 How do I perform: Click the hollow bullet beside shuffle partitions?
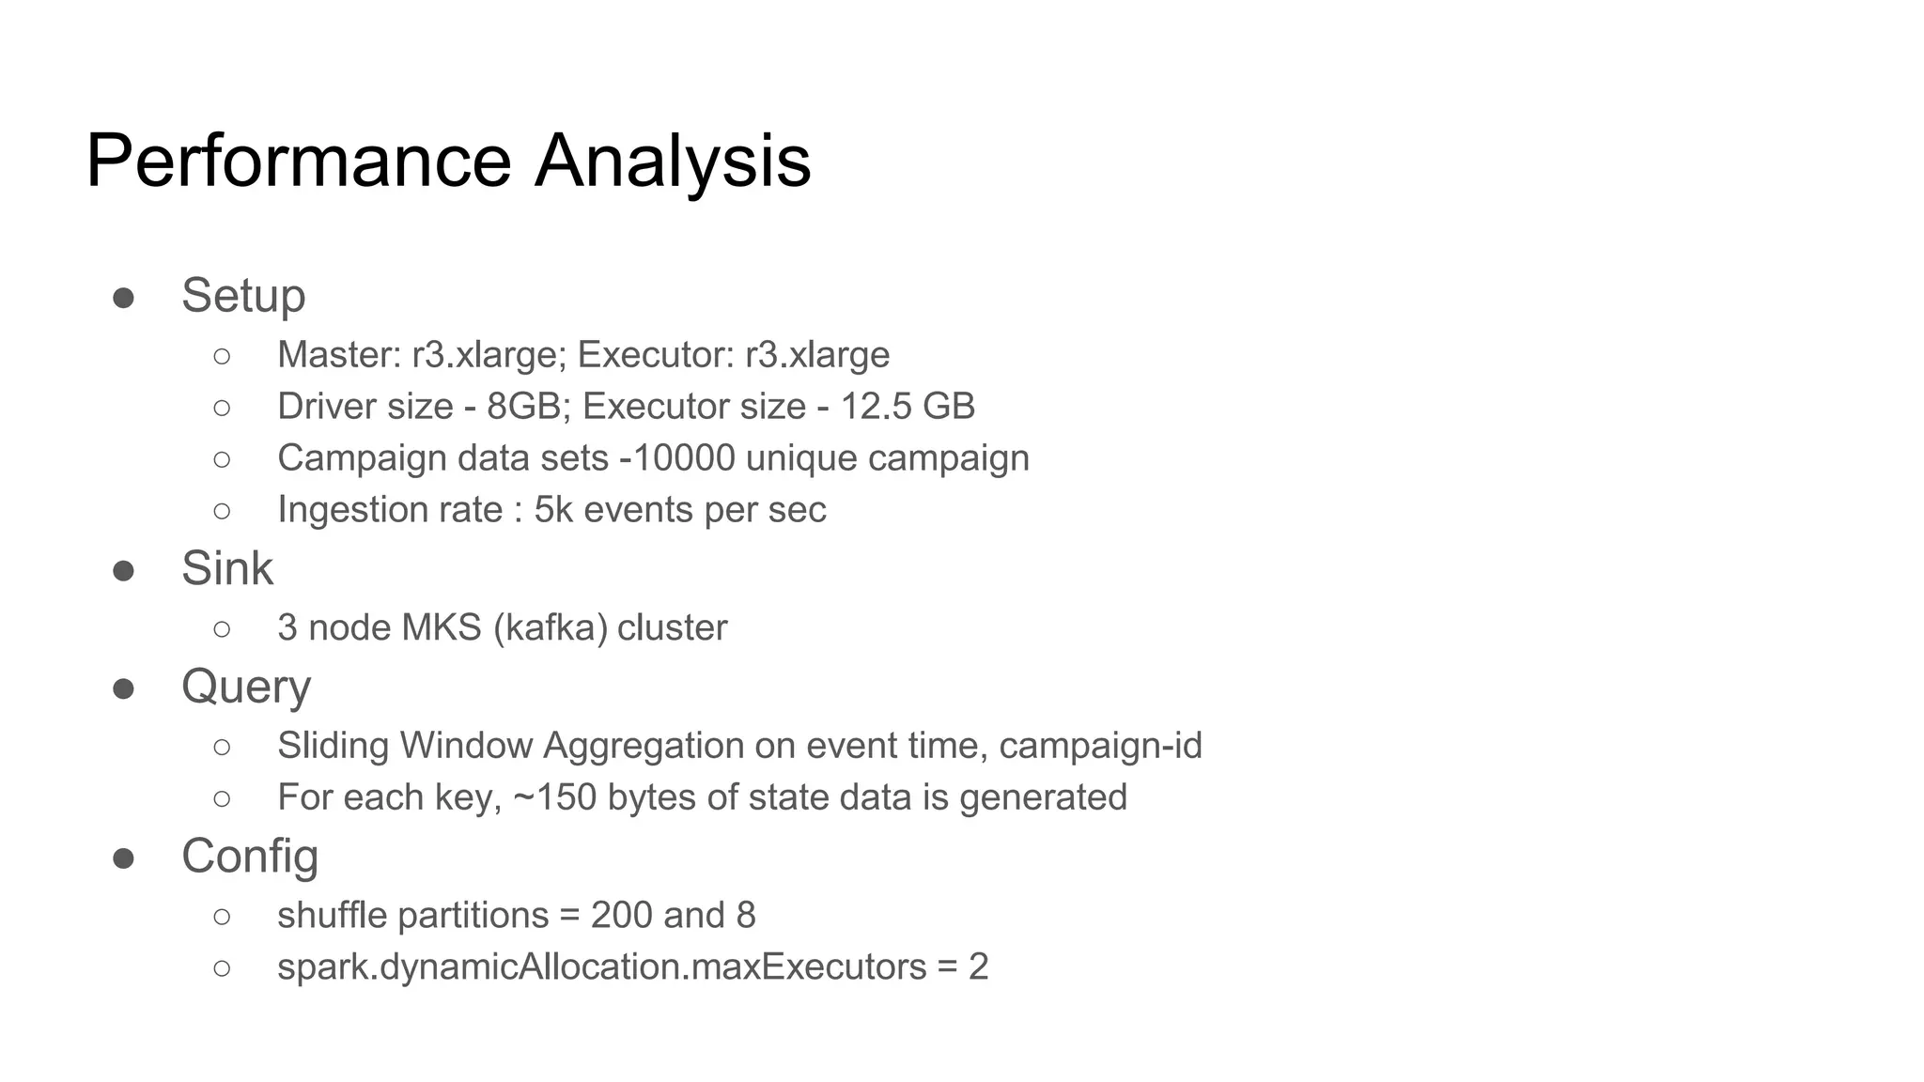tap(222, 916)
